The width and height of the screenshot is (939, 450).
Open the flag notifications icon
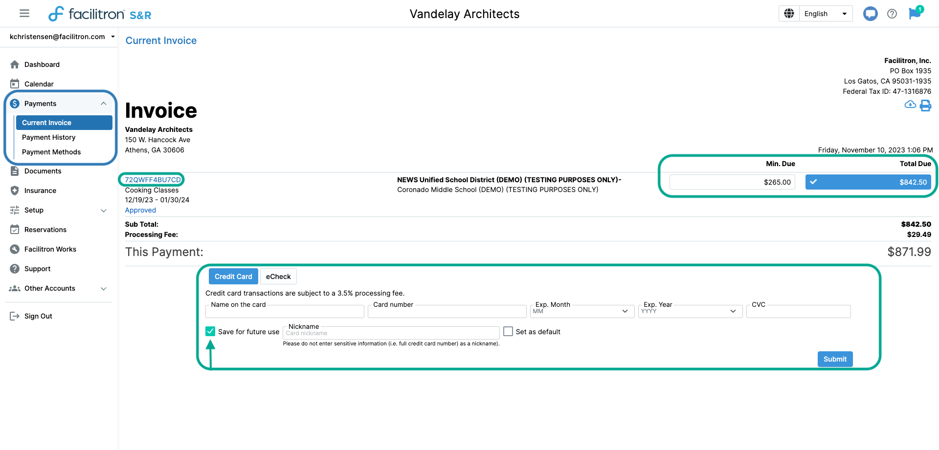tap(915, 13)
